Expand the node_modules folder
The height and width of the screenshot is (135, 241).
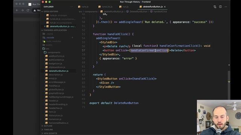point(53,41)
